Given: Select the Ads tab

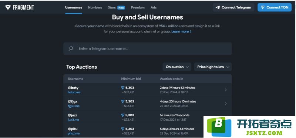Looking at the screenshot, I should coord(154,7).
